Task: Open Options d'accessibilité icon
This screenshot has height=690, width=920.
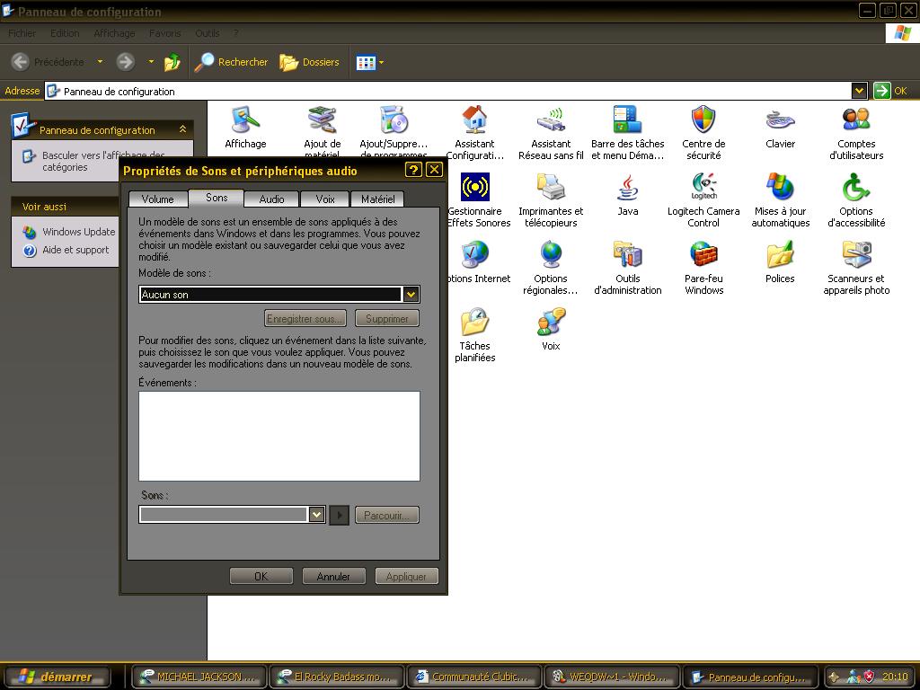Action: click(855, 189)
